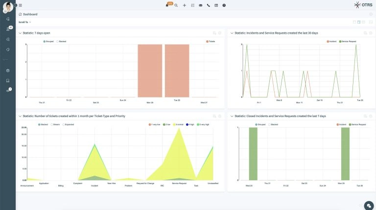Open the home icon in left sidebar
The image size is (376, 210).
pyautogui.click(x=8, y=19)
